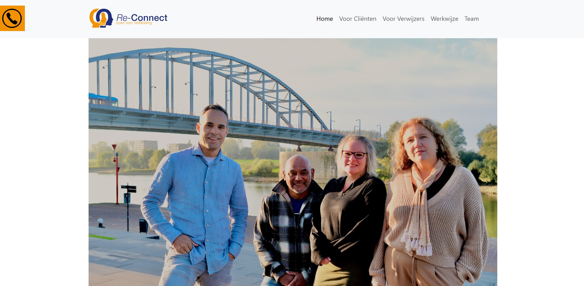Select Voor Verwijzers in the navigation
The height and width of the screenshot is (286, 584).
[403, 19]
